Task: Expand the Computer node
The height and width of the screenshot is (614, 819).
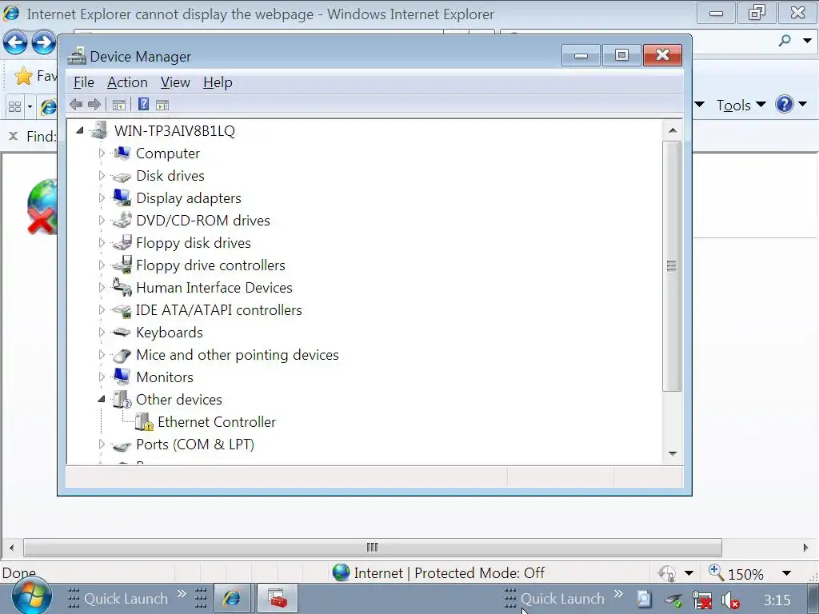Action: (x=102, y=153)
